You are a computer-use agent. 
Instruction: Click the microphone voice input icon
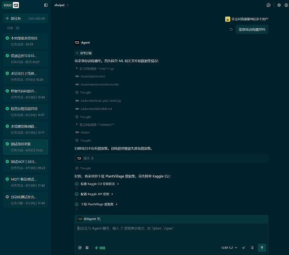point(252,248)
